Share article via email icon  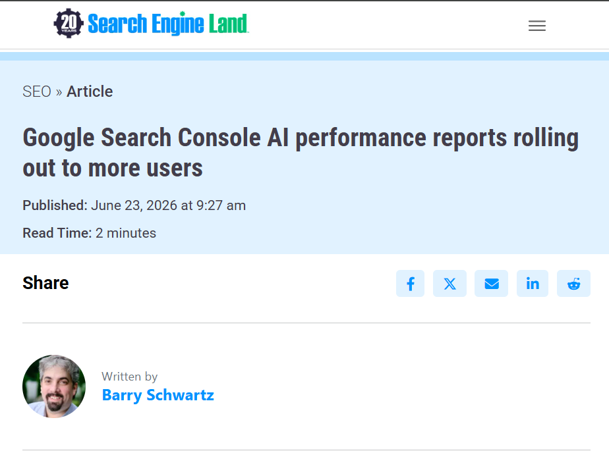coord(491,283)
